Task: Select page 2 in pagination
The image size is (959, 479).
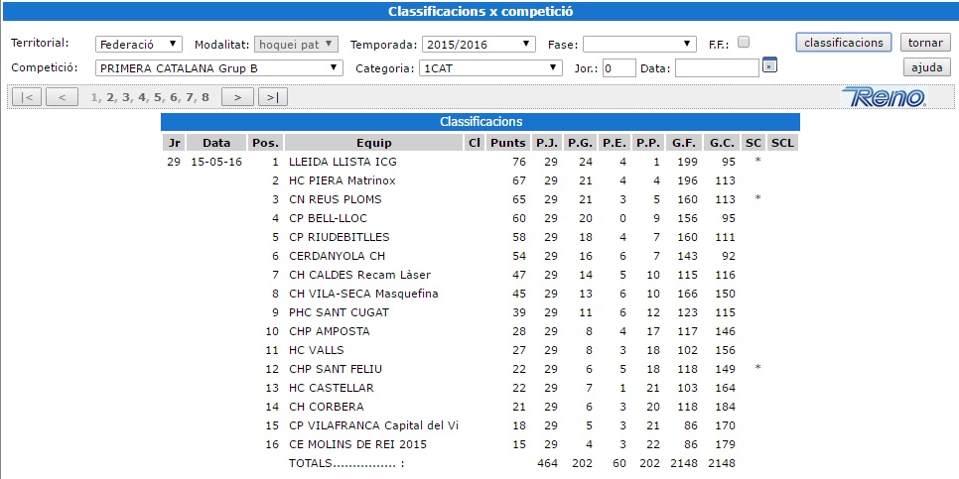Action: click(111, 97)
